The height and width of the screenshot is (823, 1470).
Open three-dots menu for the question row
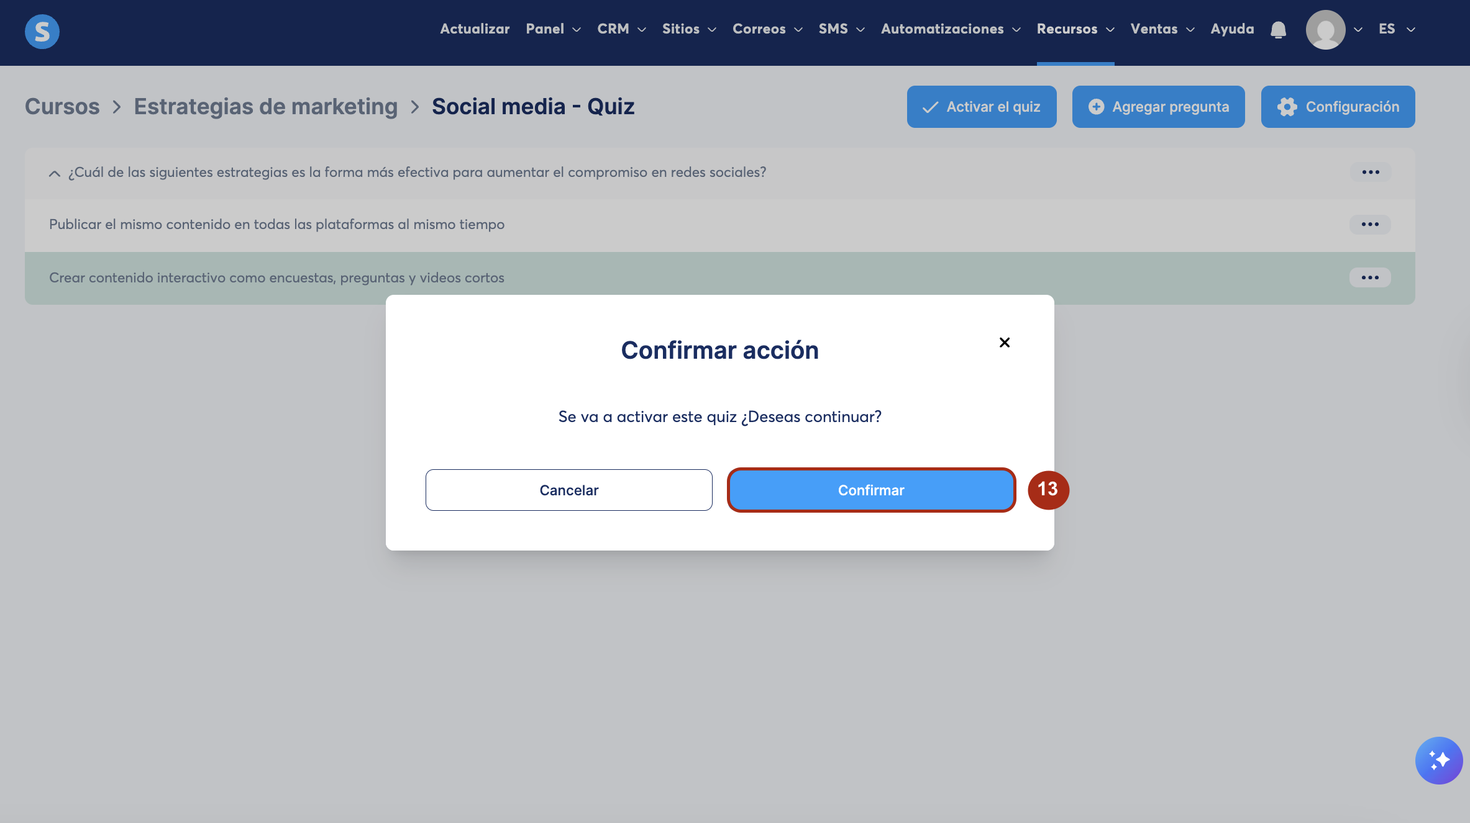tap(1370, 172)
